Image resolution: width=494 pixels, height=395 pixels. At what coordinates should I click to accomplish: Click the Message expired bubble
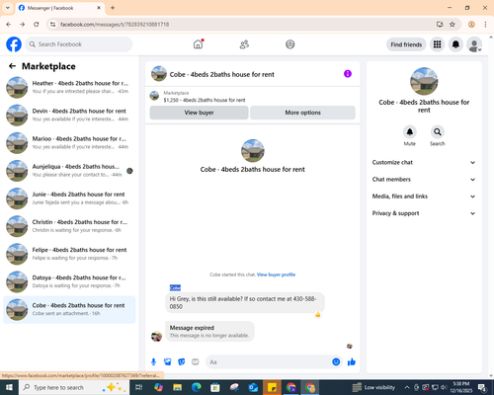pyautogui.click(x=209, y=331)
